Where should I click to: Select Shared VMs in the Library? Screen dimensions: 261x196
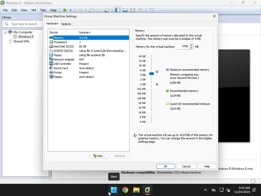pyautogui.click(x=21, y=41)
